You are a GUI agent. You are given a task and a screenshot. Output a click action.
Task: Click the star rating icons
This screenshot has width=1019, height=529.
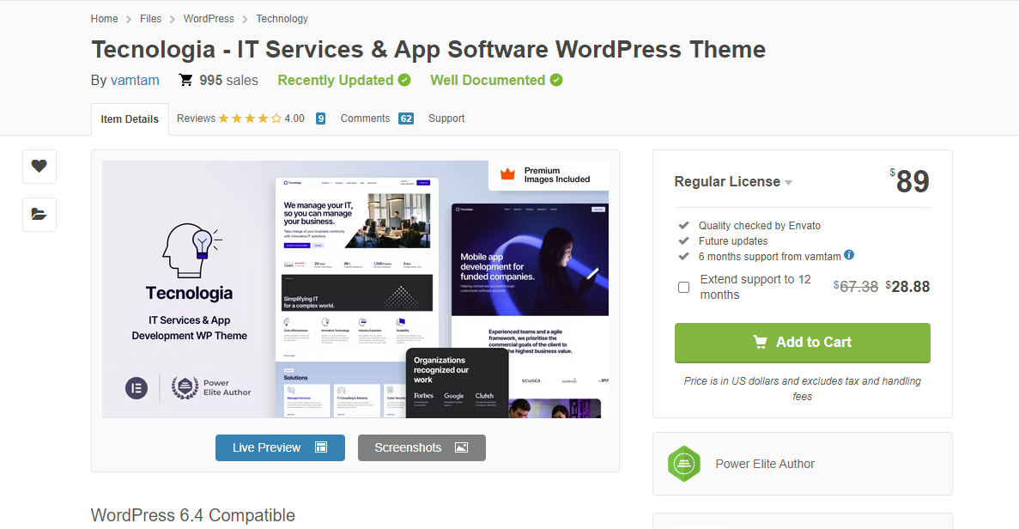[x=250, y=119]
